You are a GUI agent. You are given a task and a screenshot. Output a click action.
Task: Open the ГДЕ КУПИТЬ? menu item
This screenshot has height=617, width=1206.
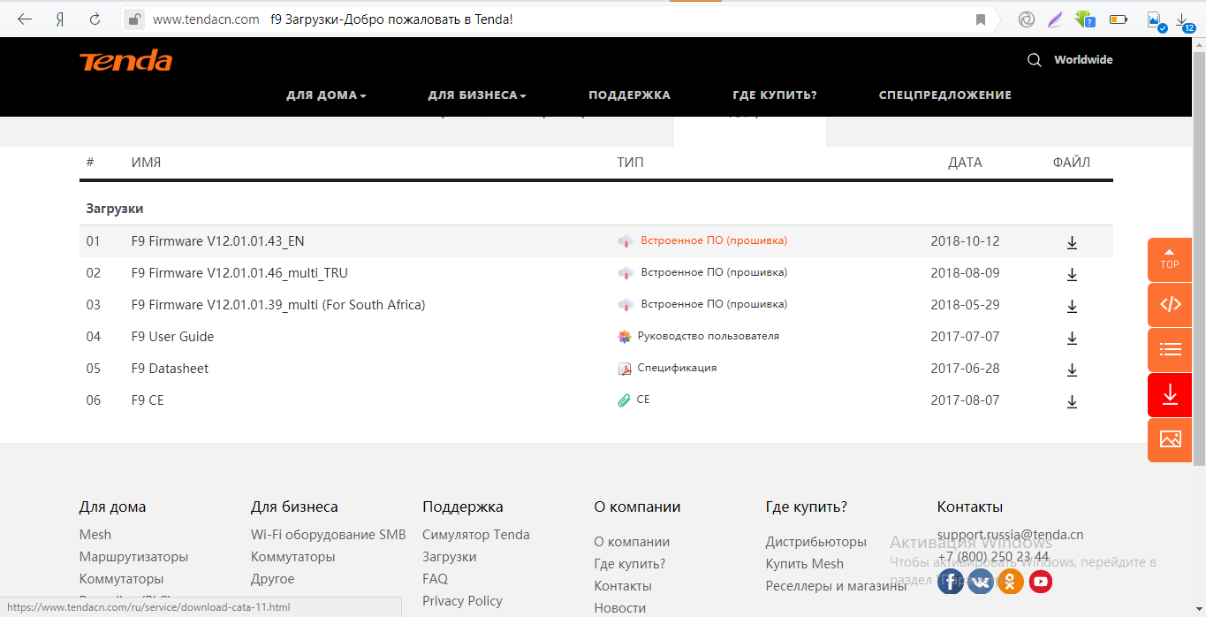775,95
